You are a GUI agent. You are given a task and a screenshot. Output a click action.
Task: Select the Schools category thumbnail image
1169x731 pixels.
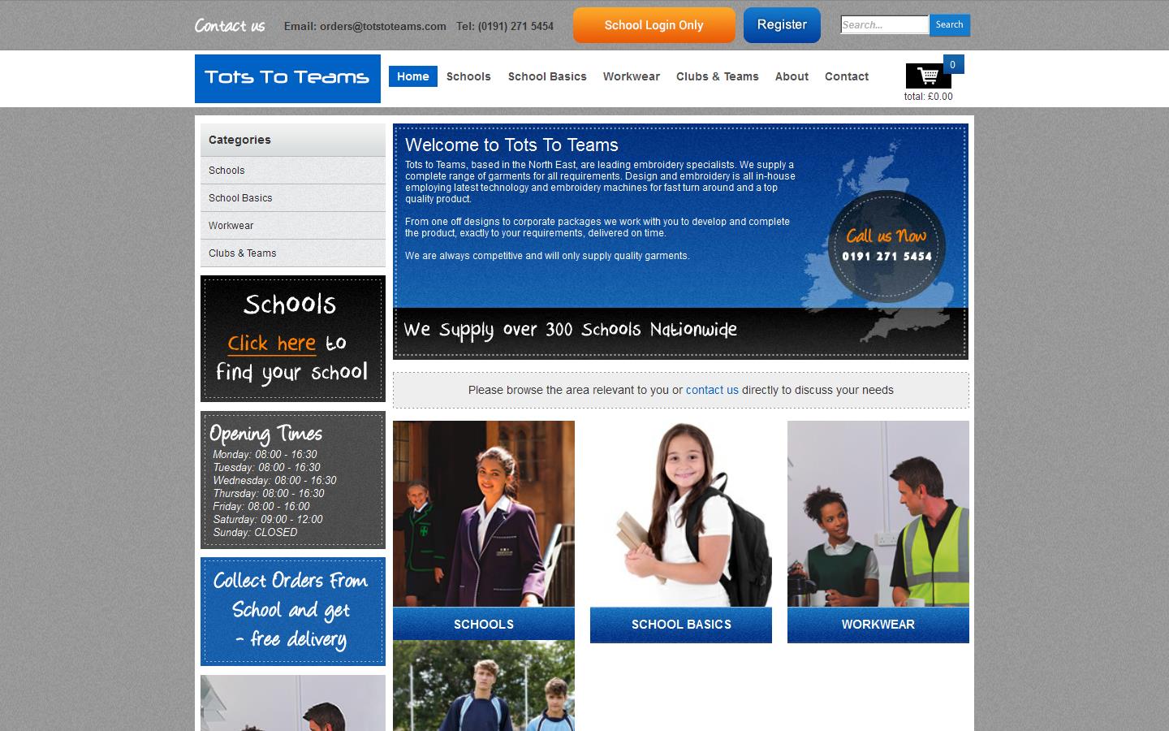point(483,512)
